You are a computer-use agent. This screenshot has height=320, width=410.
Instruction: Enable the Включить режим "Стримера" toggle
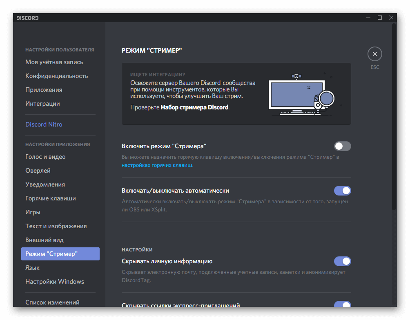[x=342, y=146]
